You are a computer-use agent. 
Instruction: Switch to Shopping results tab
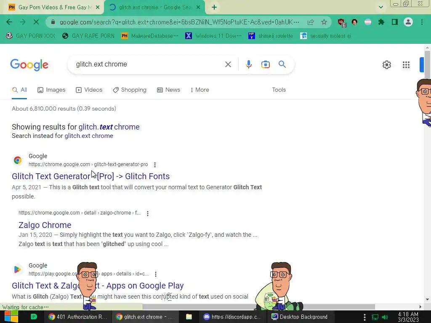(130, 90)
